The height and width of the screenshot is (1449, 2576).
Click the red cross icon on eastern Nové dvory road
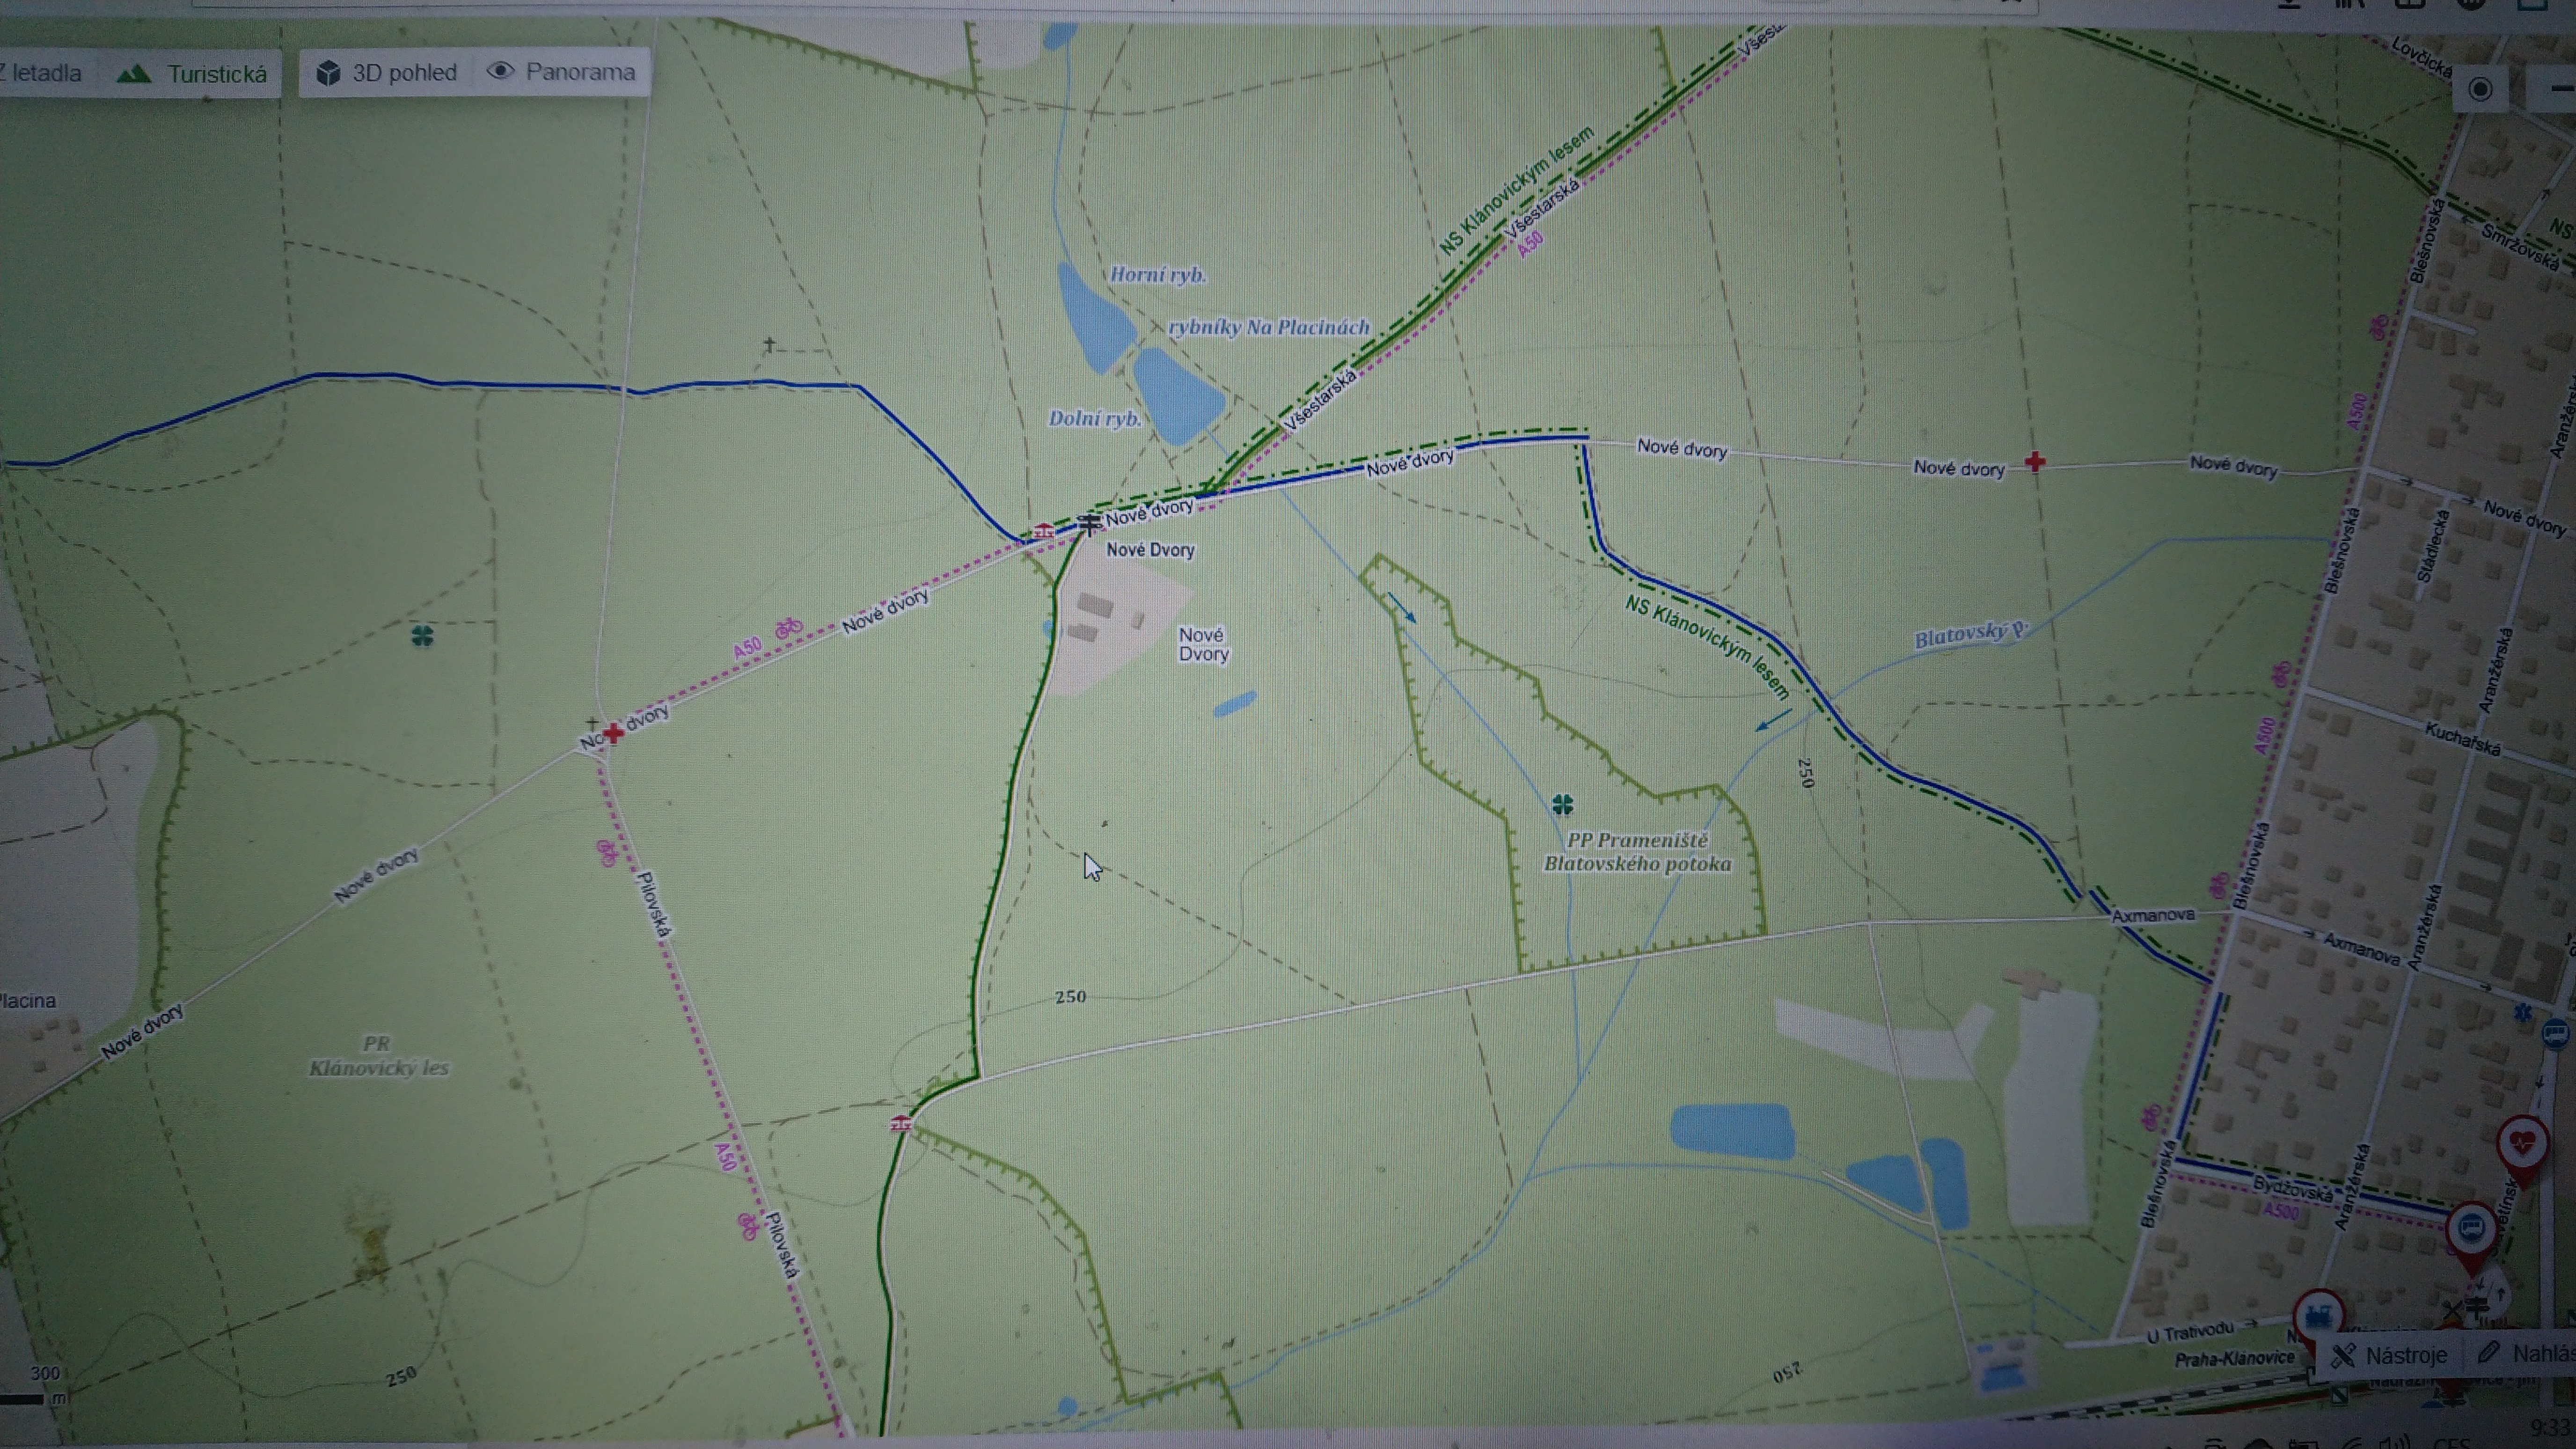(2034, 462)
